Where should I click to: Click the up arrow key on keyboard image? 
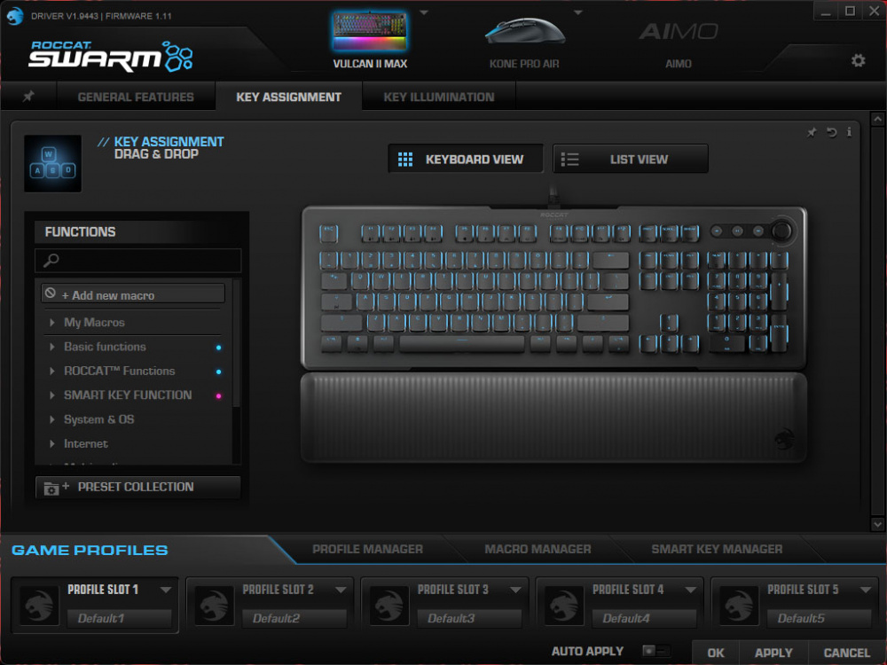pos(669,323)
